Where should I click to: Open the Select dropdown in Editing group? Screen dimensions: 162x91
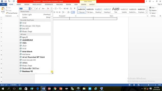(153, 13)
